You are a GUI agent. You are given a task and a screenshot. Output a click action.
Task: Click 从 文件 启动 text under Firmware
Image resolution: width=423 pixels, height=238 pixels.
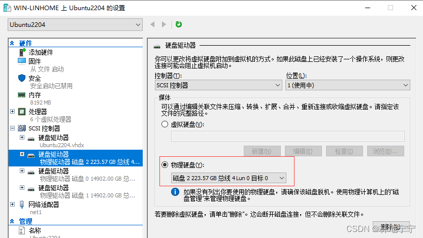pyautogui.click(x=47, y=70)
